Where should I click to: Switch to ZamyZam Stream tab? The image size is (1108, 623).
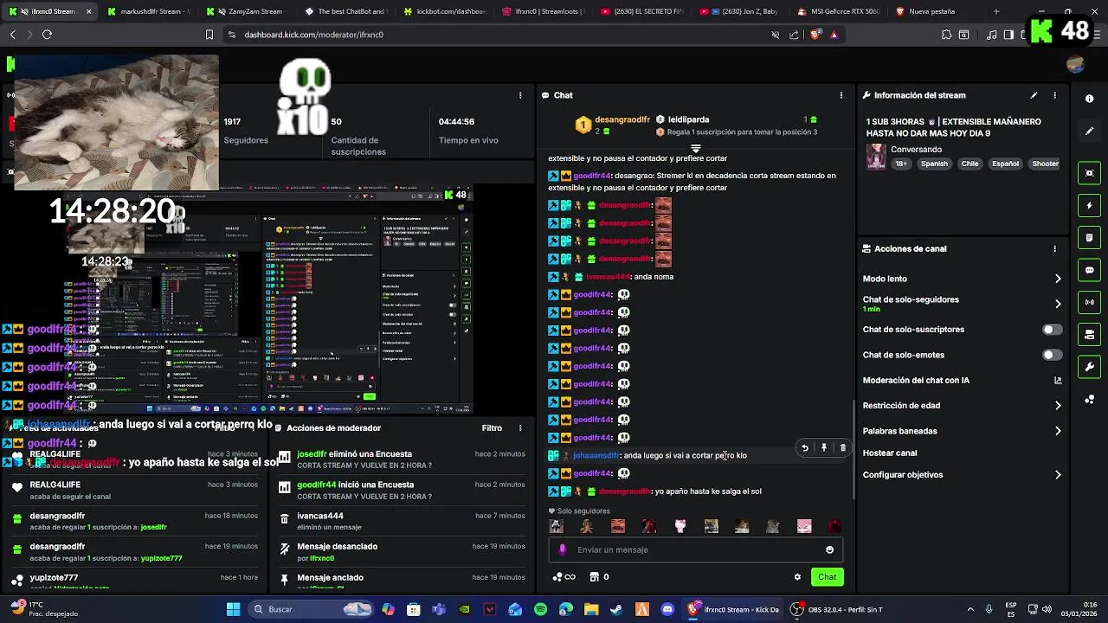[247, 11]
